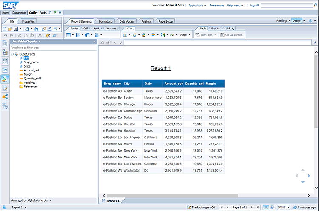Screen dimensions: 319x211
Task: Click the New document icon
Action: point(5,29)
